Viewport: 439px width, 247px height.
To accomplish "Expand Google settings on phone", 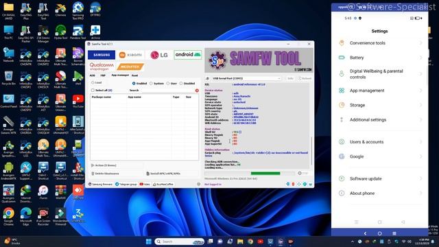I will [379, 156].
